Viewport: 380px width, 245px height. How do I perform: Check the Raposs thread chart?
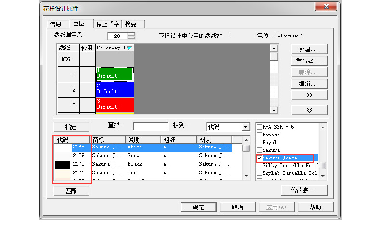[x=260, y=135]
